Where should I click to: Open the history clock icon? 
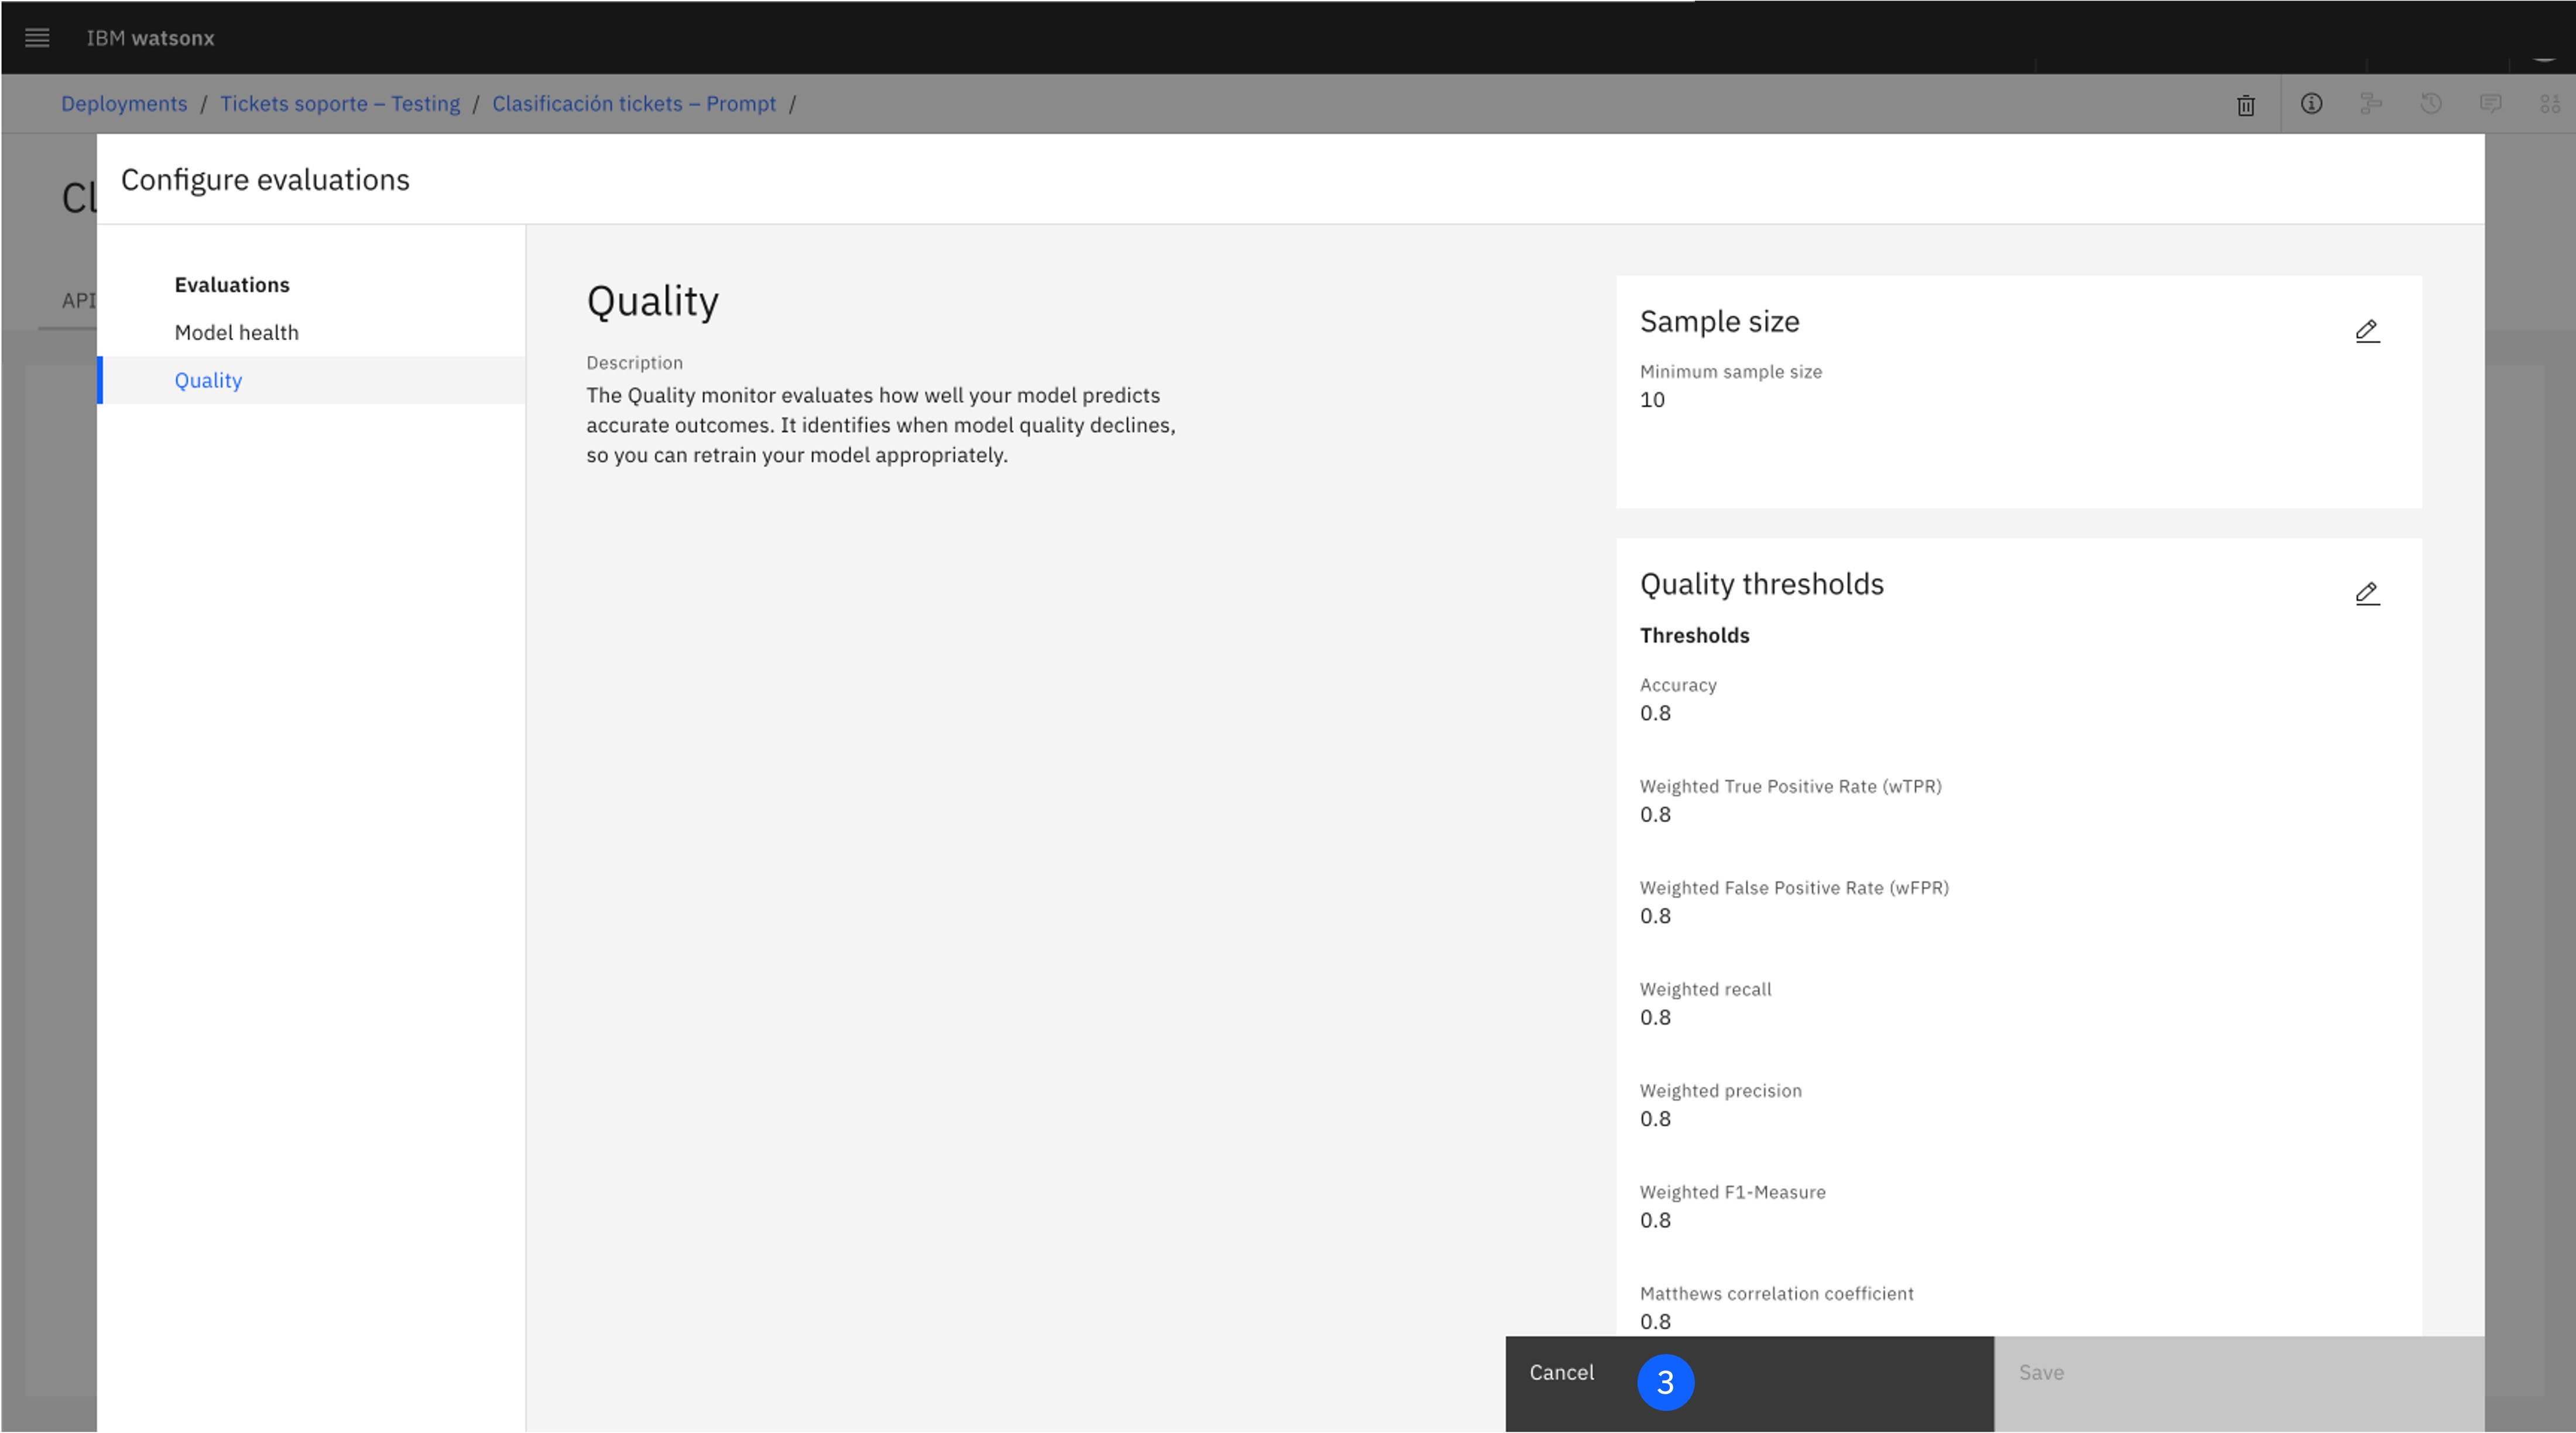coord(2431,104)
